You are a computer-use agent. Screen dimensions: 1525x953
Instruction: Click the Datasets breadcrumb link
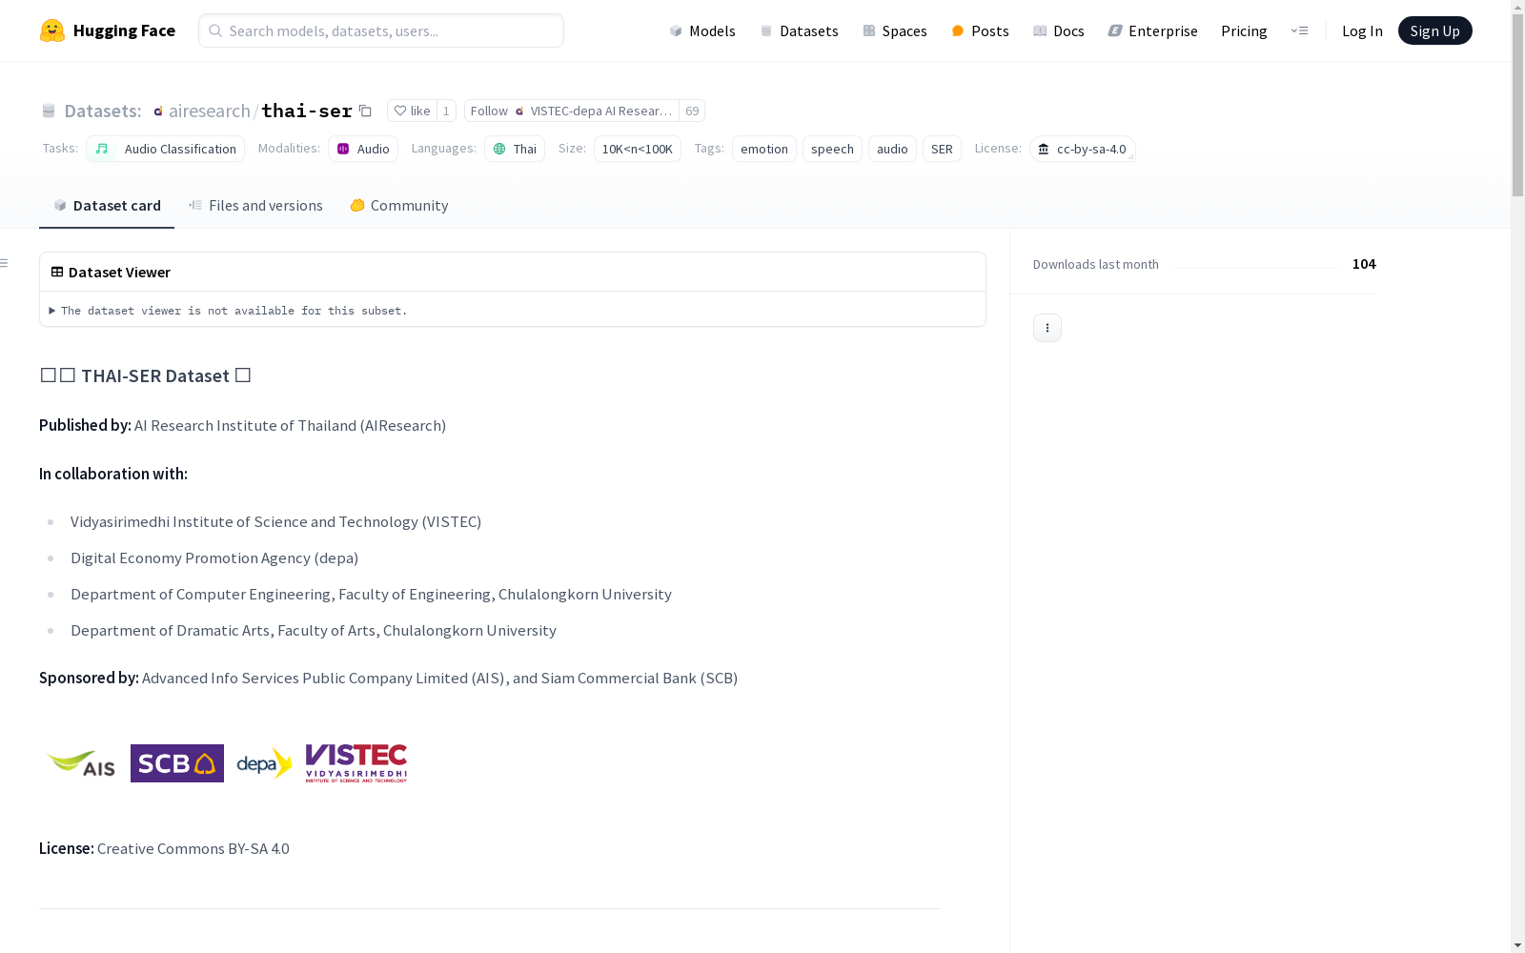[x=102, y=111]
